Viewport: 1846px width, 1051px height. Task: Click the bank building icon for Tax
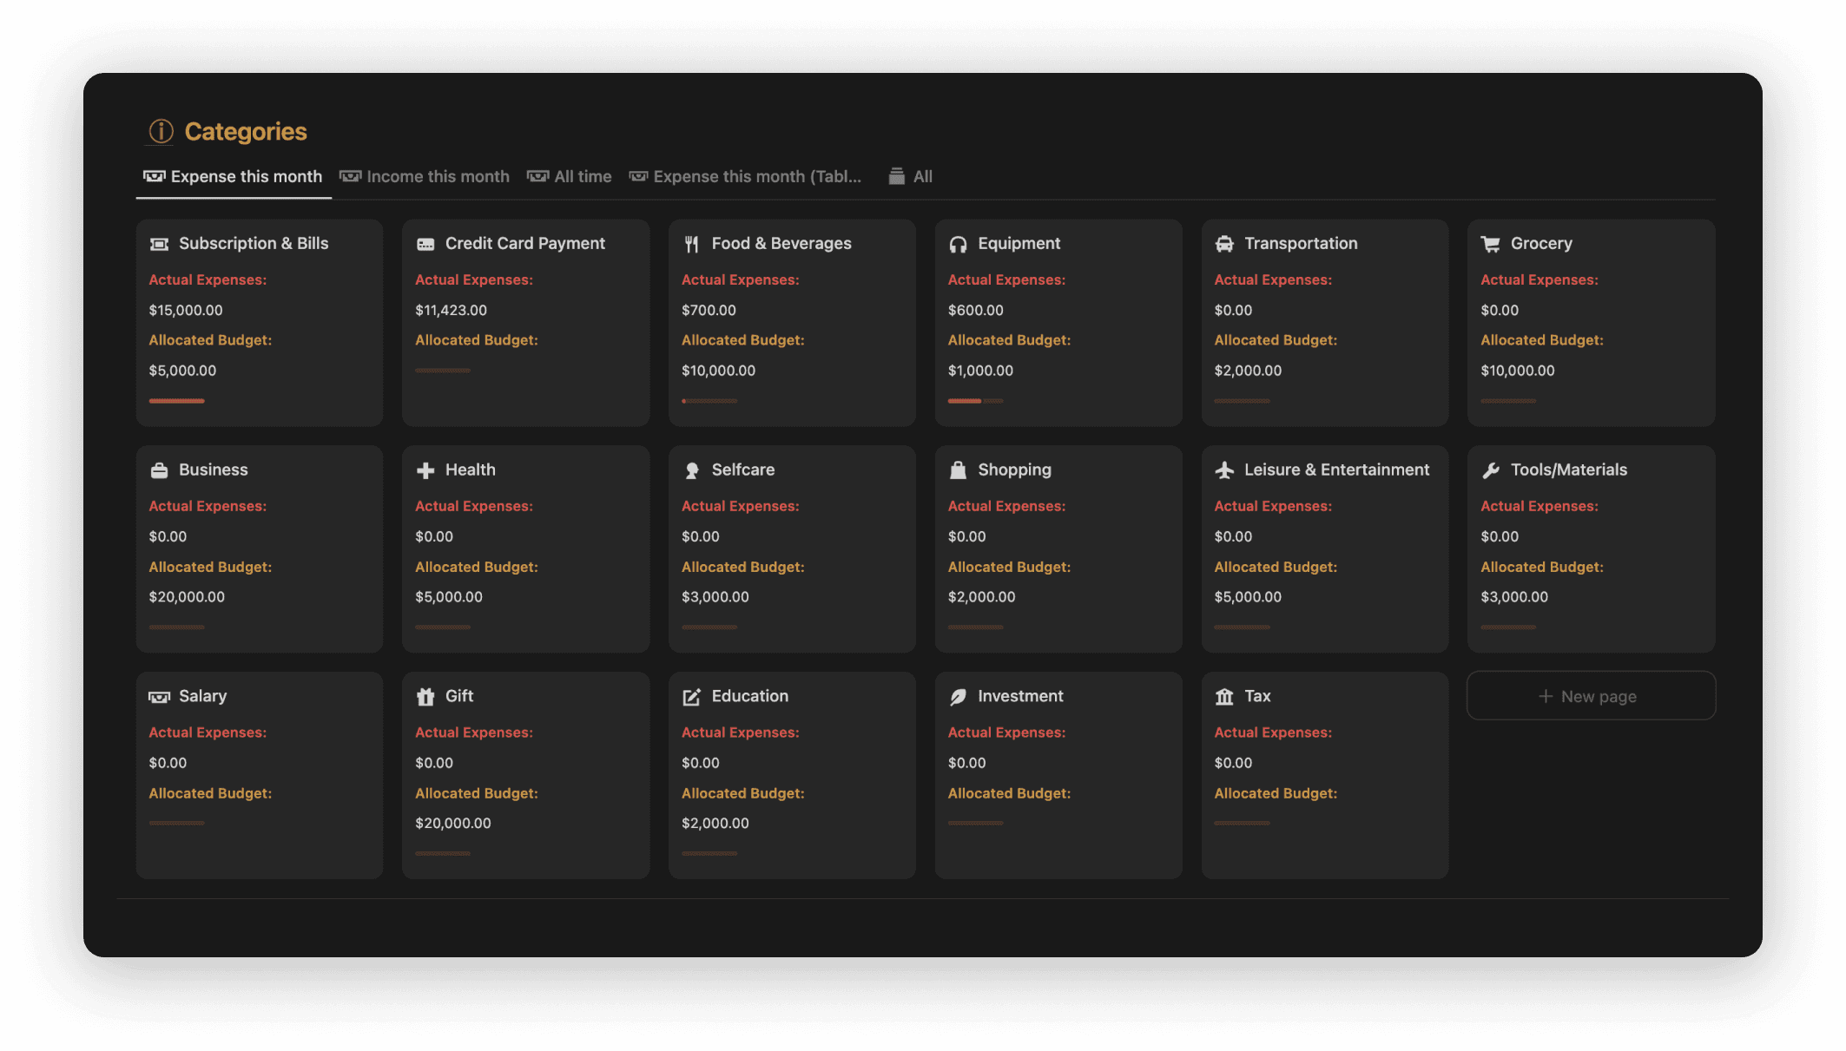pyautogui.click(x=1224, y=697)
